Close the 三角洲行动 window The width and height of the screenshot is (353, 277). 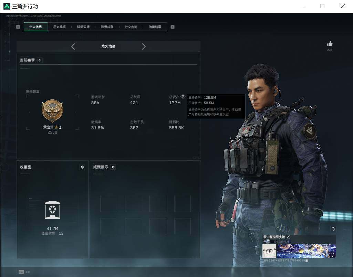pos(342,6)
